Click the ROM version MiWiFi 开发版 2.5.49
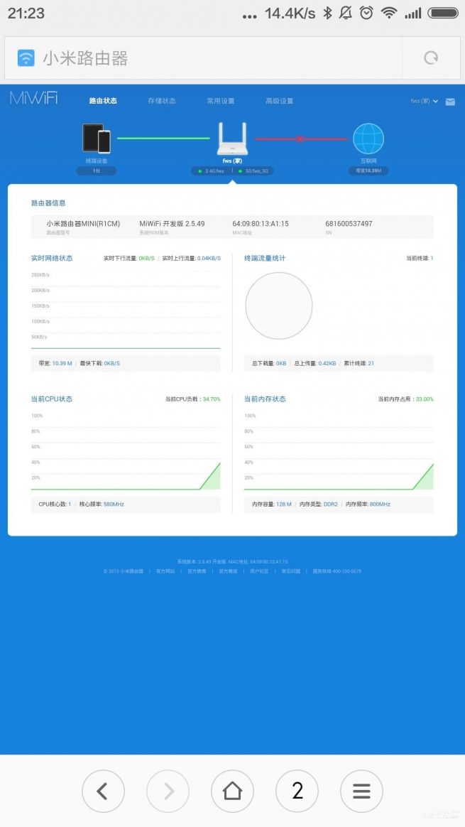This screenshot has height=827, width=465. pyautogui.click(x=172, y=224)
